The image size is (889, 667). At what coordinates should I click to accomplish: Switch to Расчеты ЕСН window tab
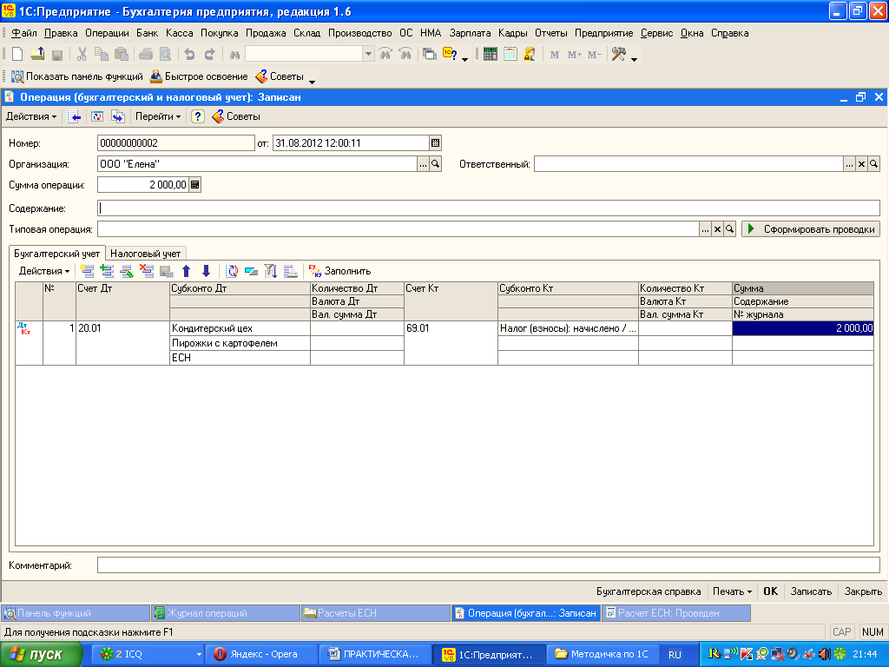[x=376, y=613]
